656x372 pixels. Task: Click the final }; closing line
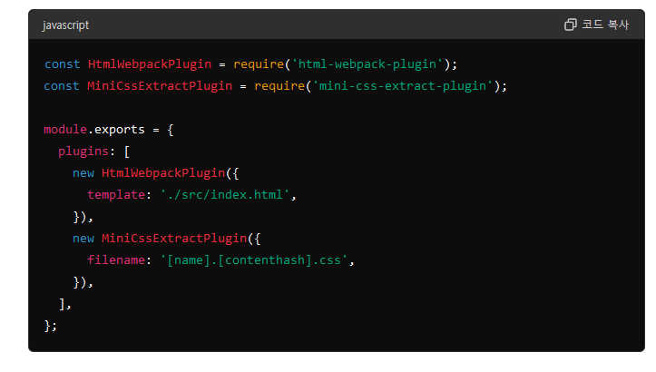coord(50,326)
